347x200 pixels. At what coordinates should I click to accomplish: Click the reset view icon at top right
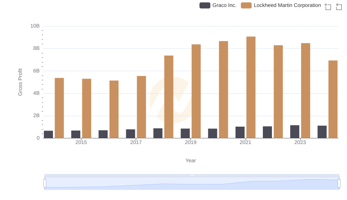339,6
